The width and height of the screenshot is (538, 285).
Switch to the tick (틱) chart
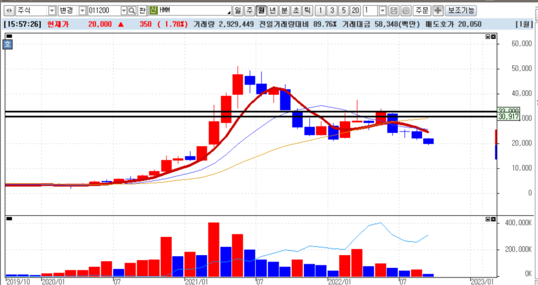click(x=308, y=11)
